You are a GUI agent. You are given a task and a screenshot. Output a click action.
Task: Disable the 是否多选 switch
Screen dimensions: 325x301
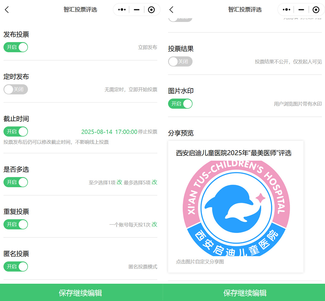pyautogui.click(x=16, y=182)
